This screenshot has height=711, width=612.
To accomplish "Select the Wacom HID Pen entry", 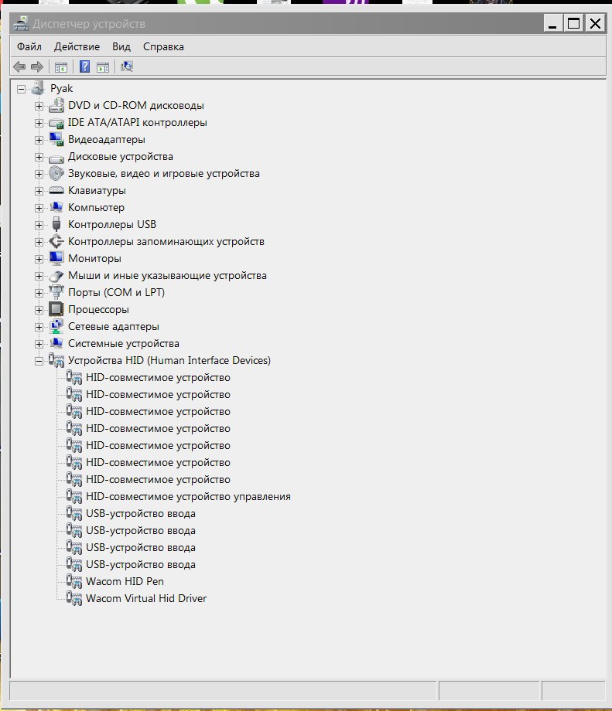I will pyautogui.click(x=125, y=581).
